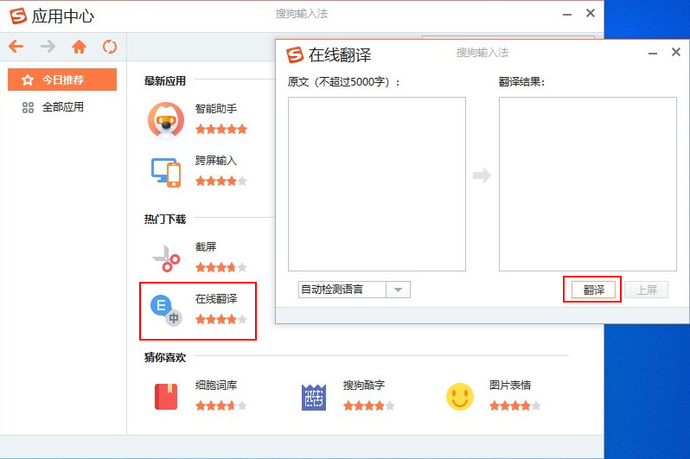Click the Sogou logo in App Center

click(18, 16)
